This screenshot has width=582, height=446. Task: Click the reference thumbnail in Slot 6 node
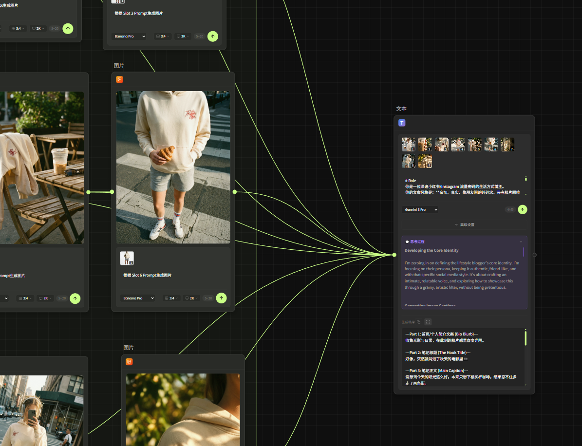(127, 258)
